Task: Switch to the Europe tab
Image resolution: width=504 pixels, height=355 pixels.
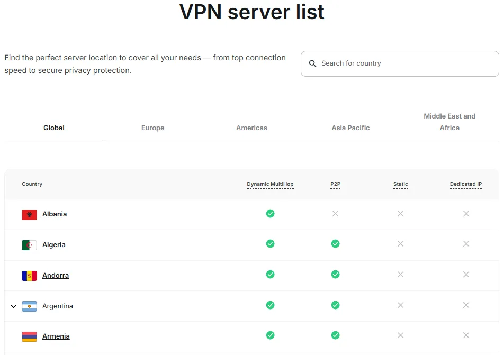Action: [152, 128]
